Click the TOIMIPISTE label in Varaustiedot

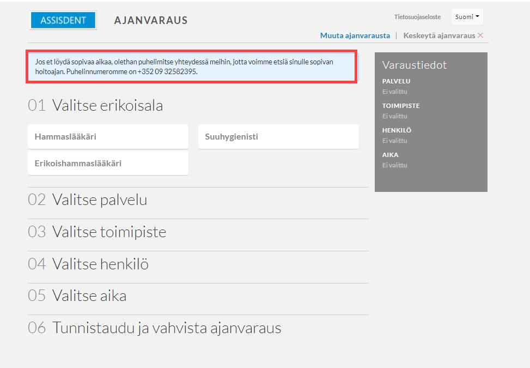(401, 106)
